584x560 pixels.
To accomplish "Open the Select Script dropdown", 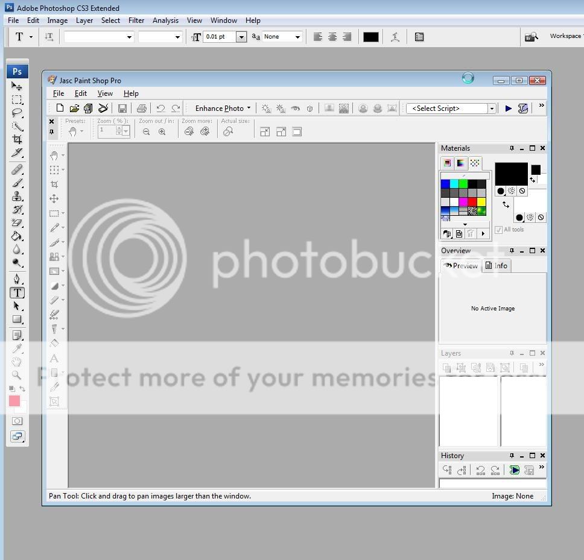I will tap(492, 109).
